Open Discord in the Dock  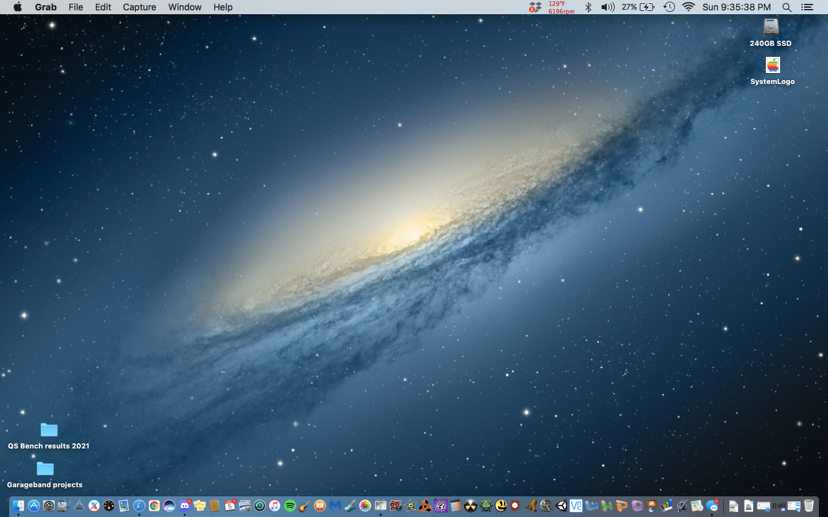(x=184, y=506)
